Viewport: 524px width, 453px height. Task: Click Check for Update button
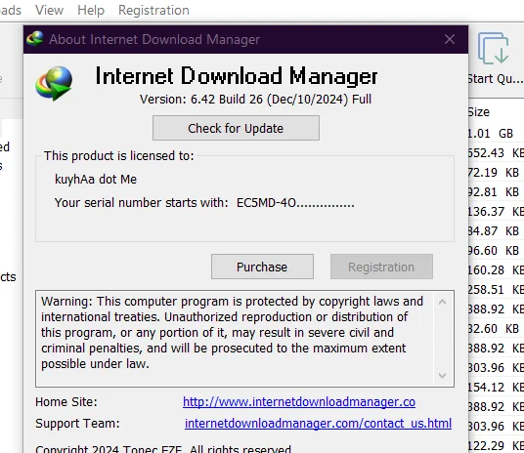pos(236,128)
